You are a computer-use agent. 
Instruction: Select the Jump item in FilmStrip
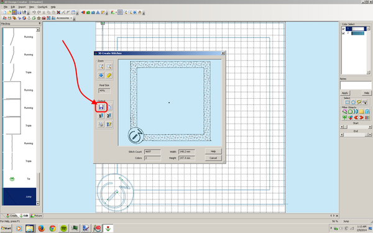pyautogui.click(x=19, y=196)
